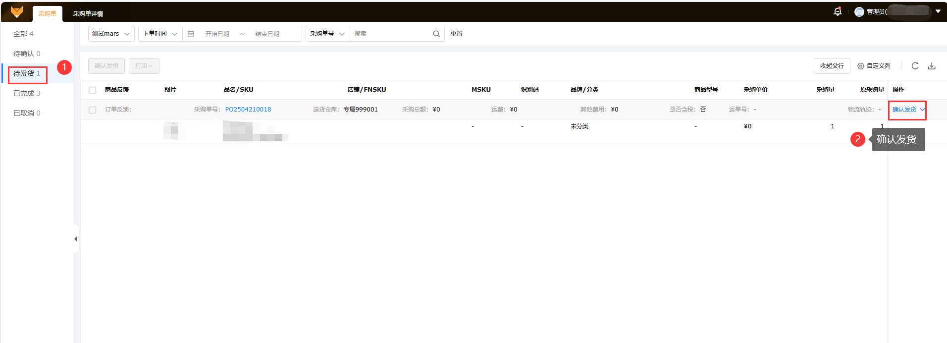
Task: Open purchase order PO2504210018 link
Action: point(248,110)
